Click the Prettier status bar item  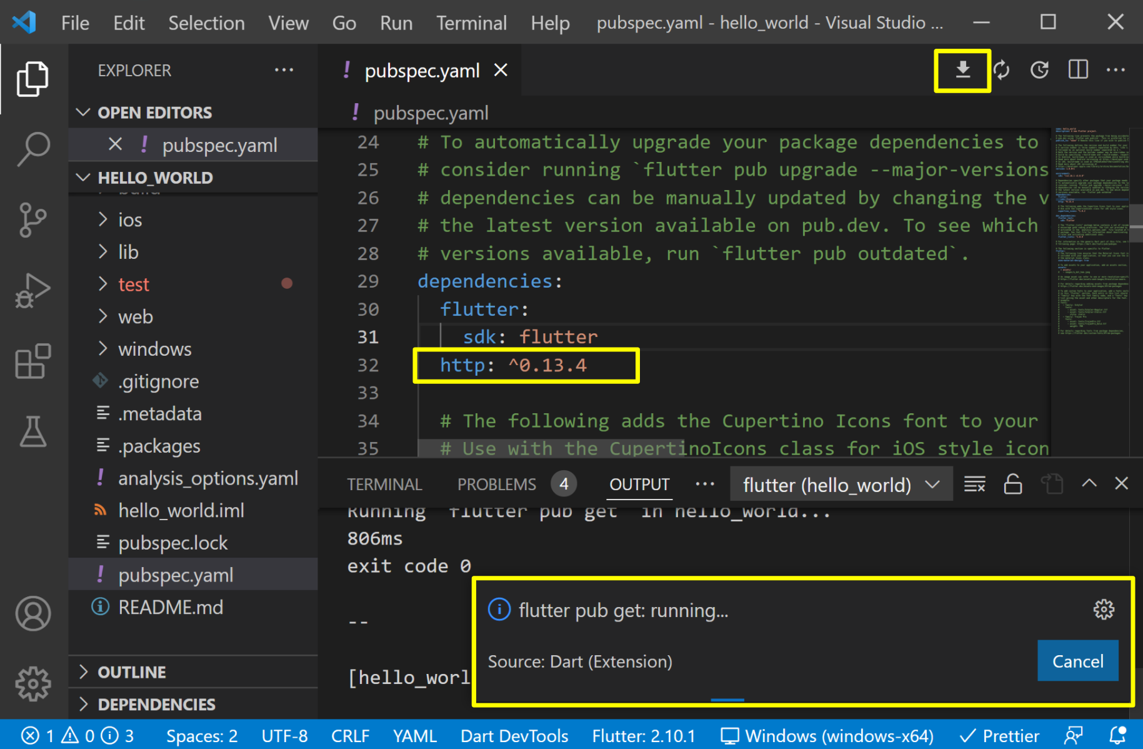[999, 735]
